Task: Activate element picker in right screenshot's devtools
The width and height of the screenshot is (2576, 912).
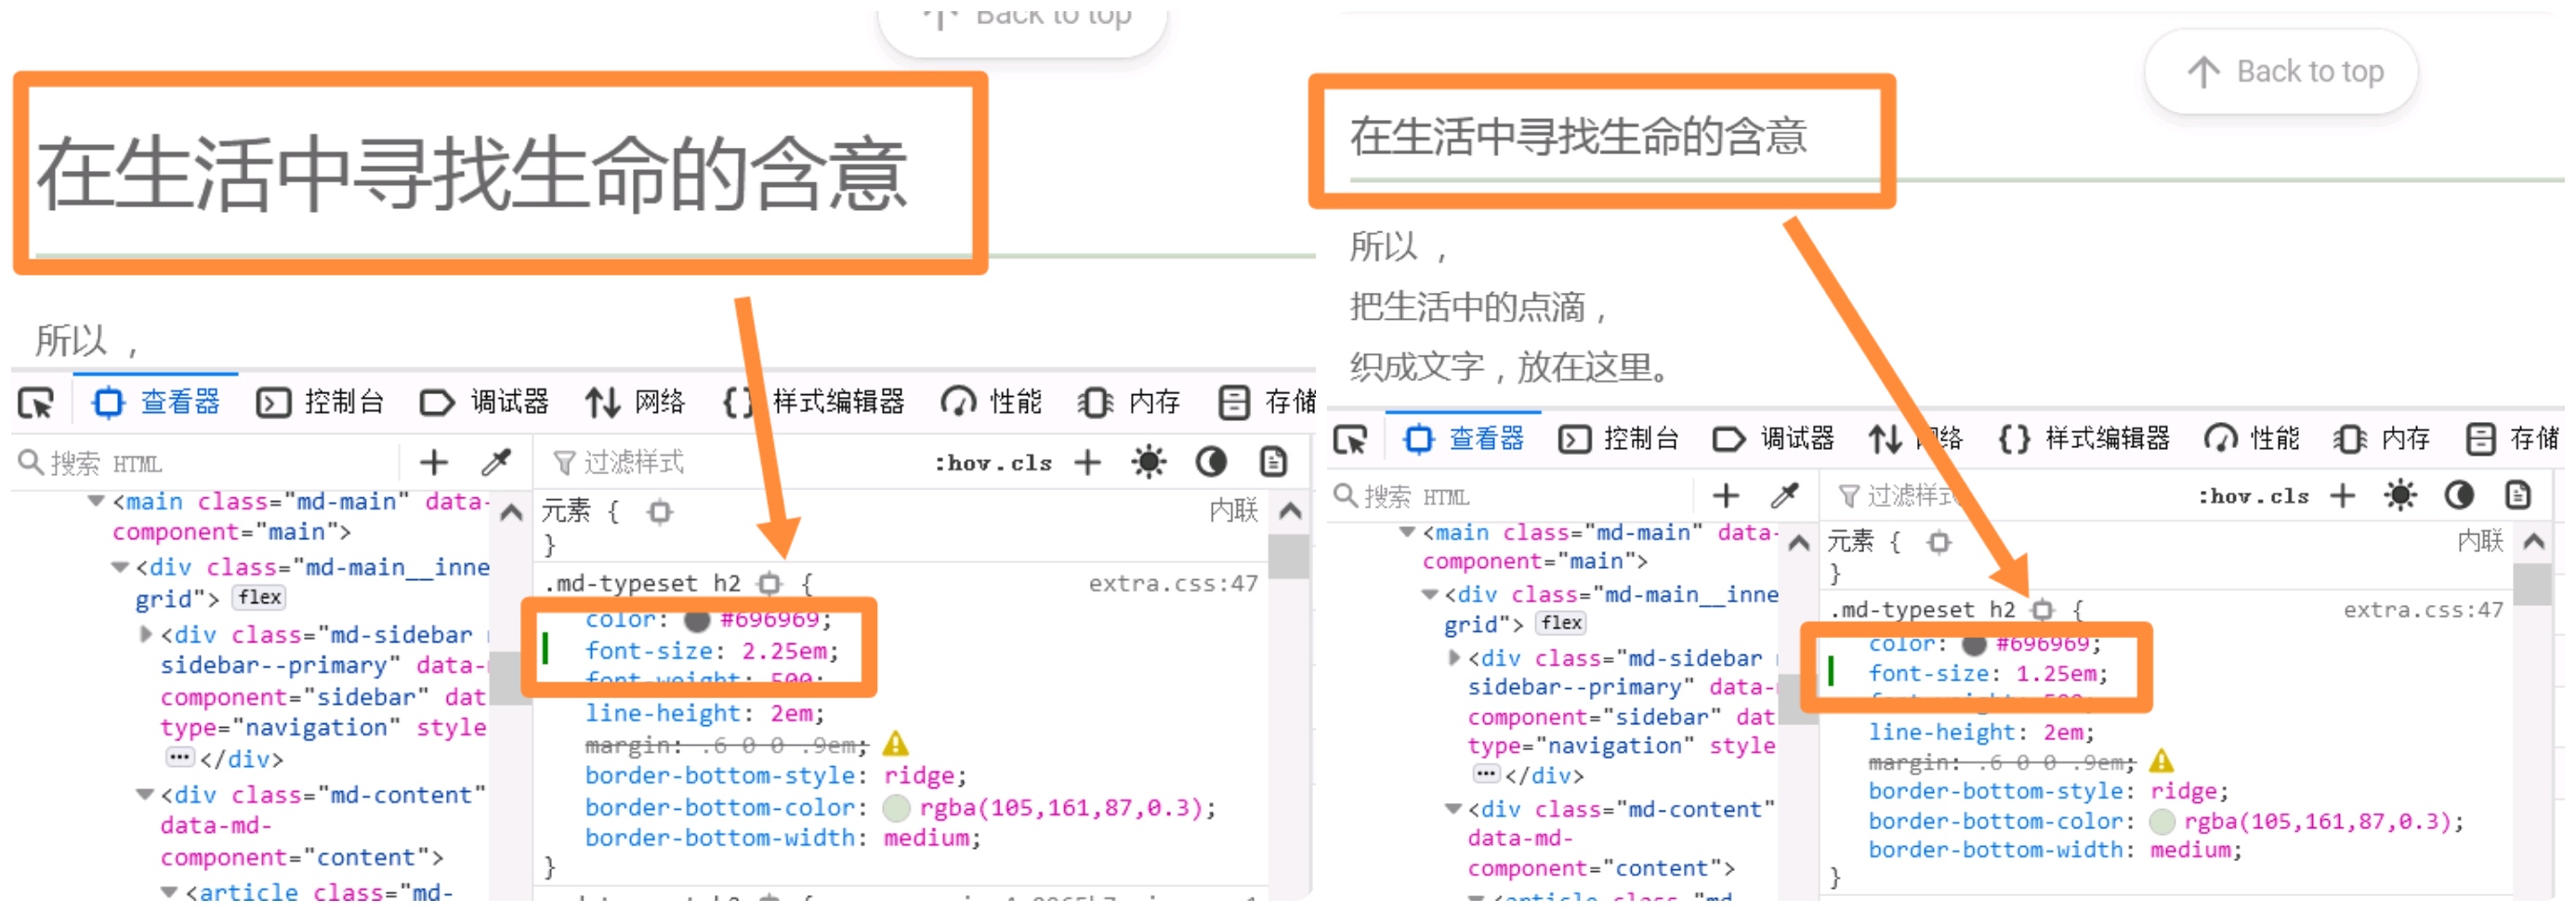Action: (1351, 440)
